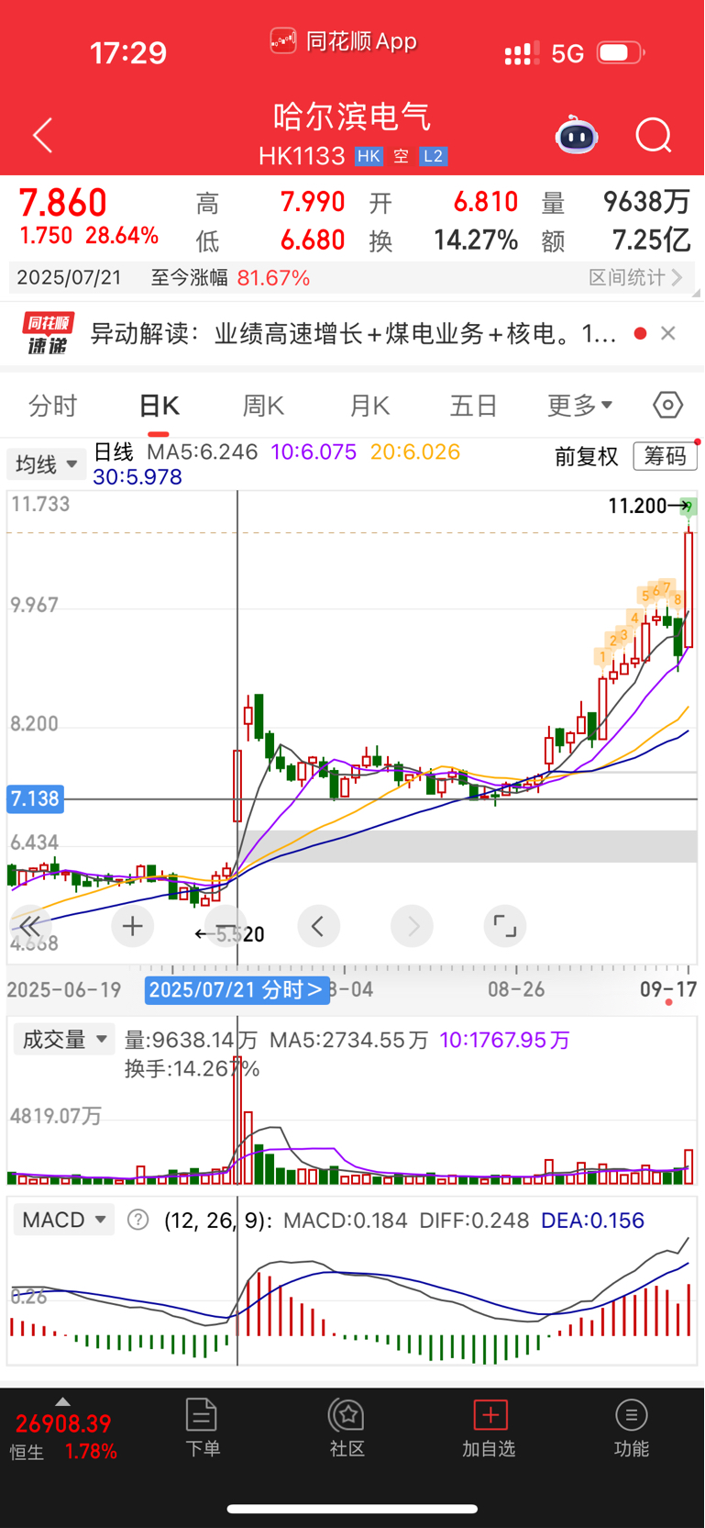Tap MA5:6.246 moving average value
Screen dimensions: 705x1528
[203, 452]
